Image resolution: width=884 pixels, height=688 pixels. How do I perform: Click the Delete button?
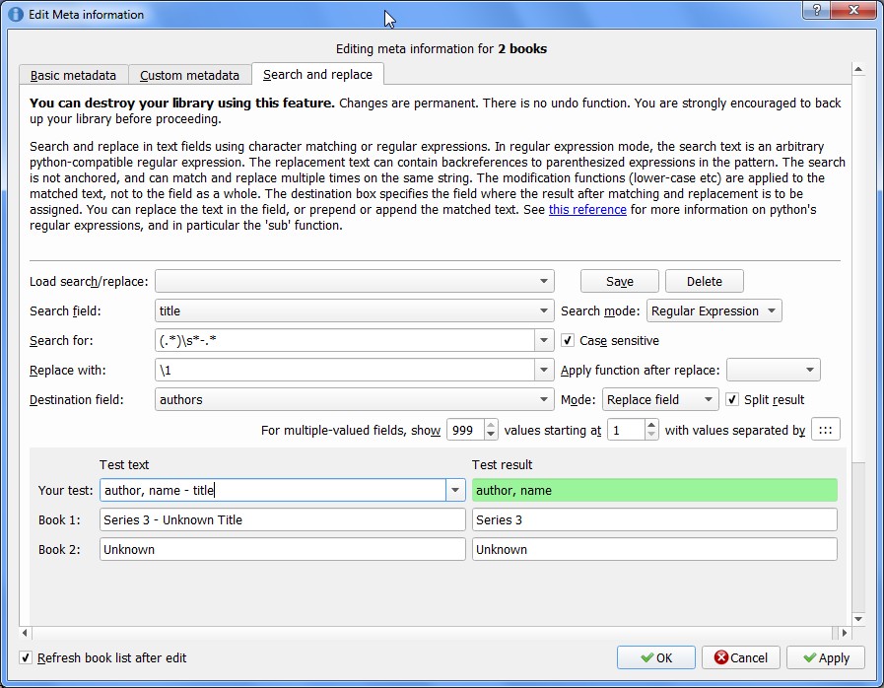point(705,281)
